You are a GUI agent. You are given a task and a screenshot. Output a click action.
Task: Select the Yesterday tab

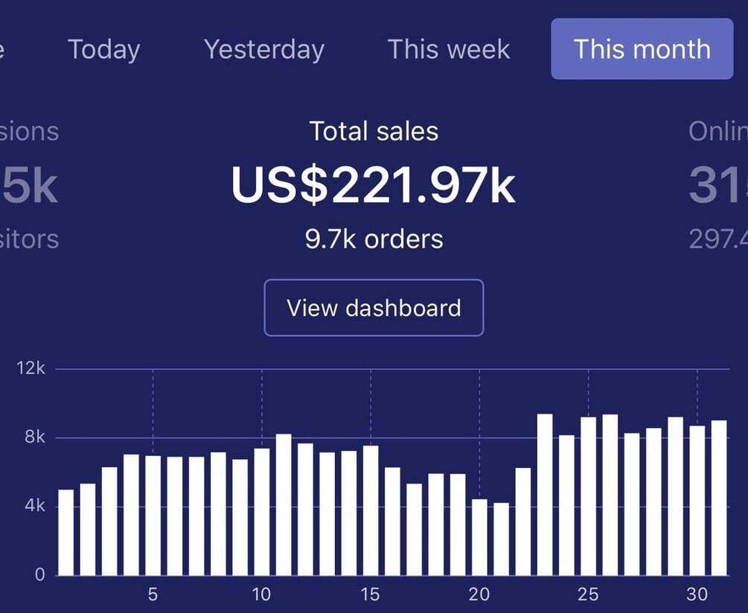point(264,50)
